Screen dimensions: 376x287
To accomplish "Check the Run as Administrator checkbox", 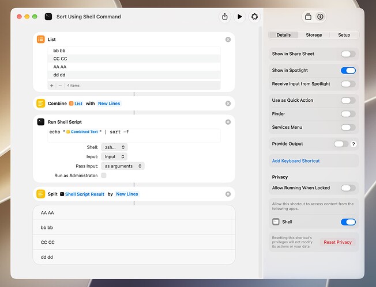I will coord(104,175).
